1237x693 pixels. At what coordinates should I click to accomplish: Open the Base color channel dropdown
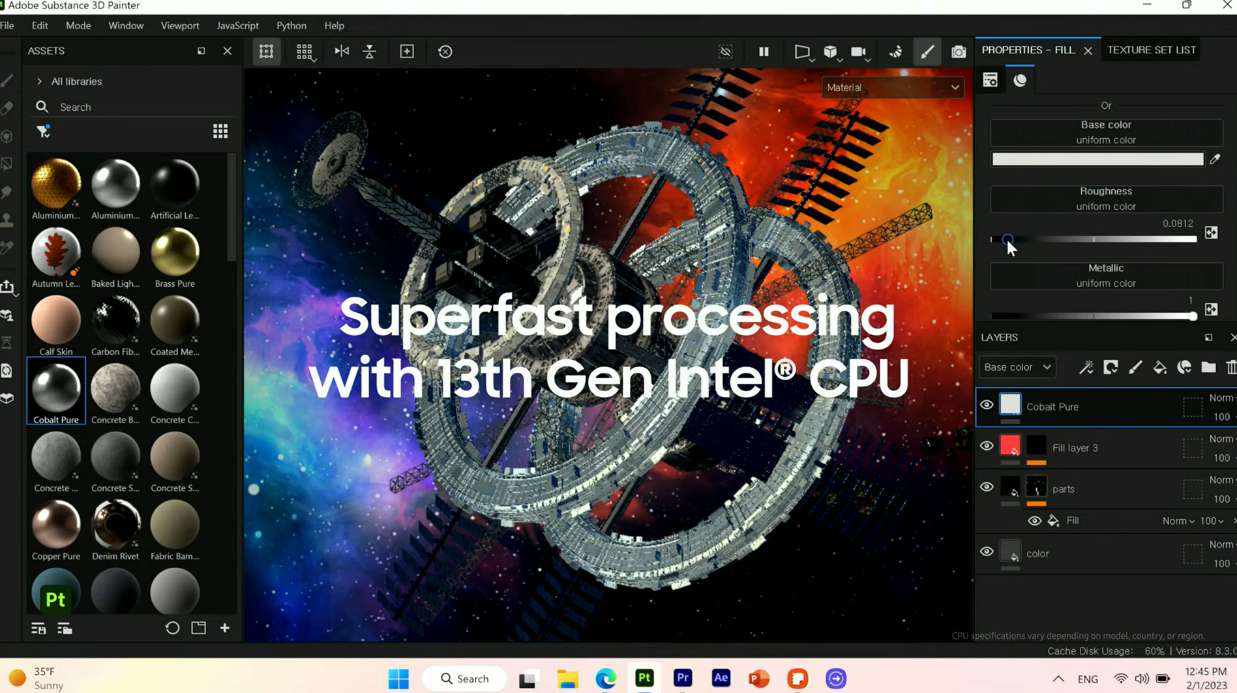coord(1017,368)
